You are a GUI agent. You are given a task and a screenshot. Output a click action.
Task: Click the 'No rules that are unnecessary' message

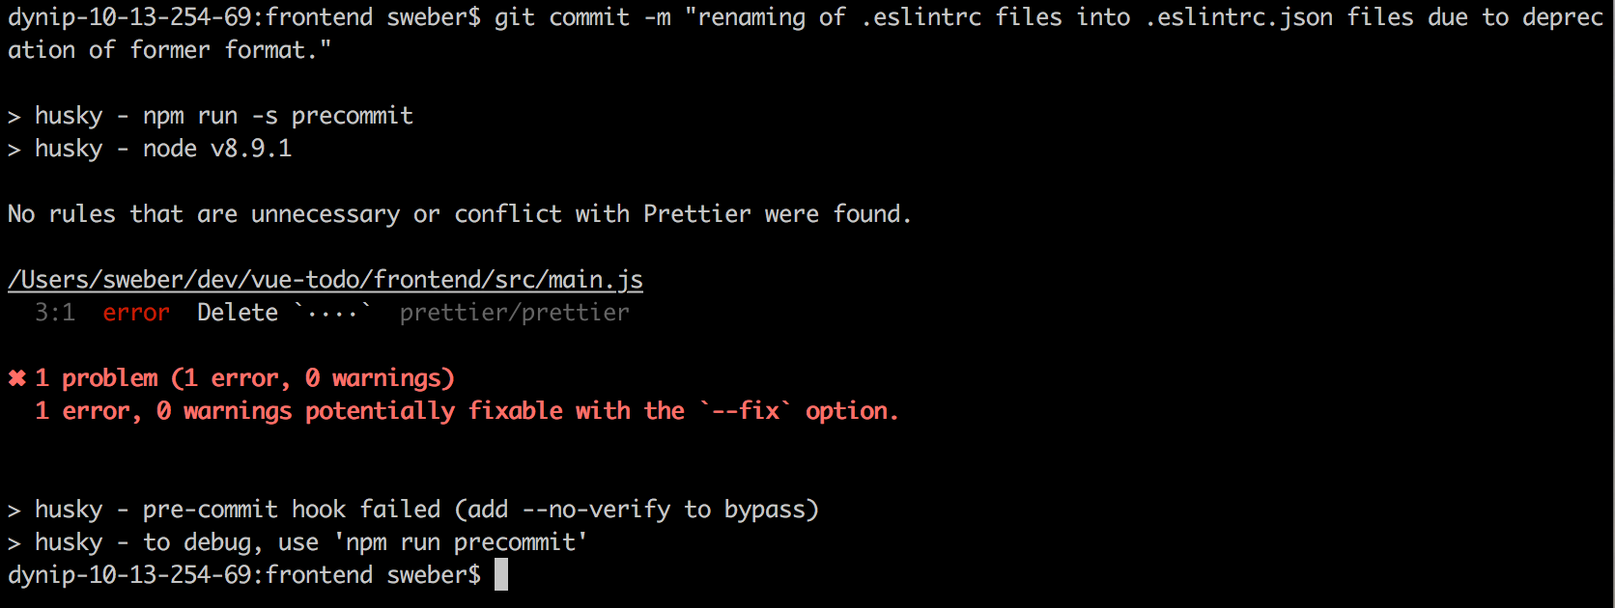(x=204, y=214)
